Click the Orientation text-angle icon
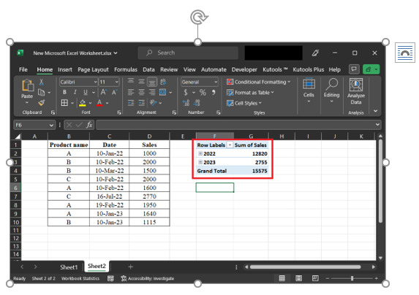 pos(153,103)
